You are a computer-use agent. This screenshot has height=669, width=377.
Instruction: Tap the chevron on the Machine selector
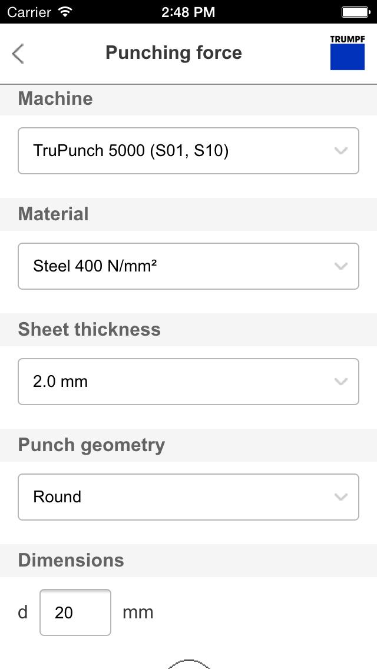coord(340,151)
